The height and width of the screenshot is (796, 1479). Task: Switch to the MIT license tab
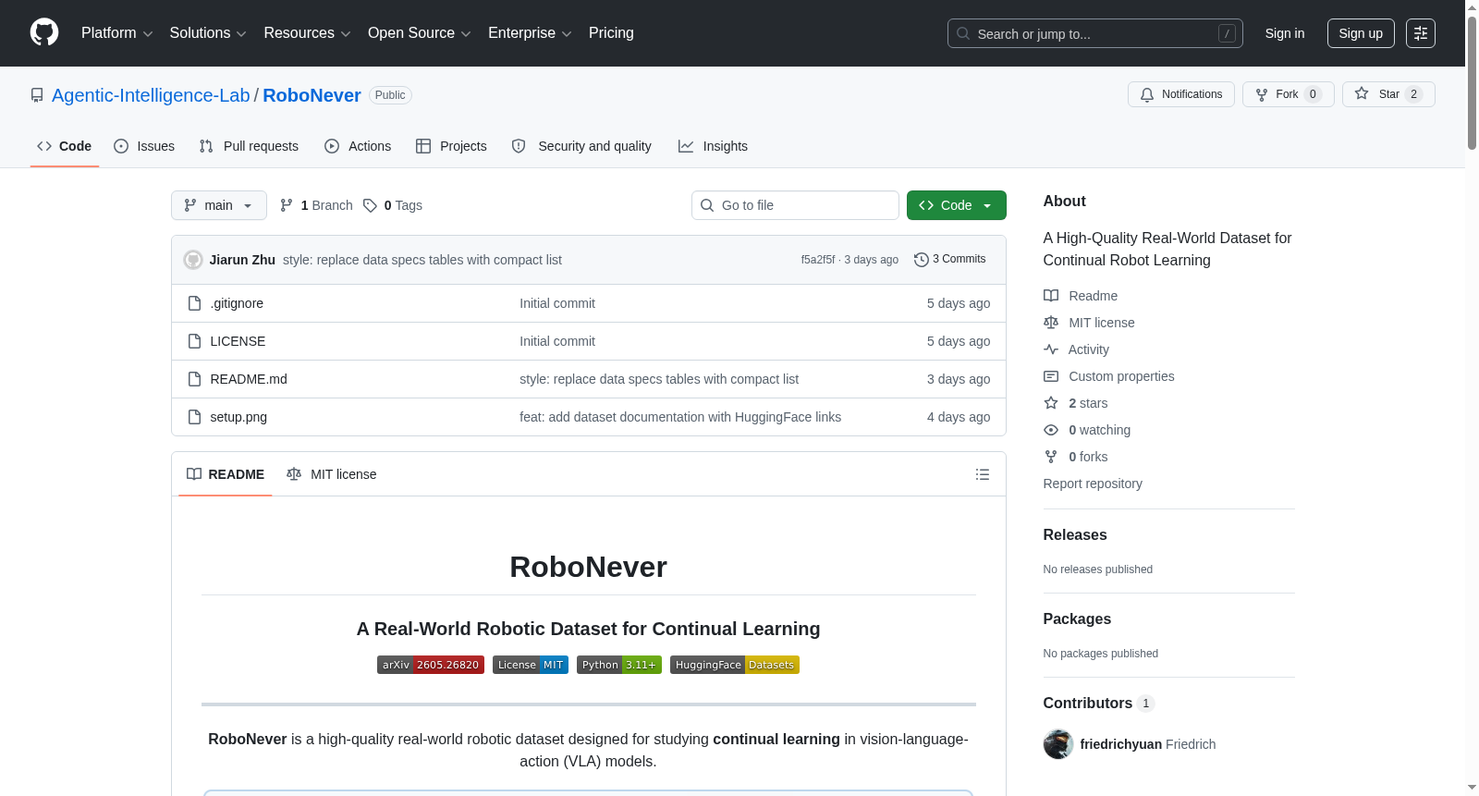pyautogui.click(x=332, y=474)
